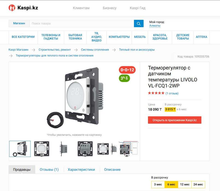
Task: Click the Kaspi.kz logo
Action: click(x=23, y=8)
